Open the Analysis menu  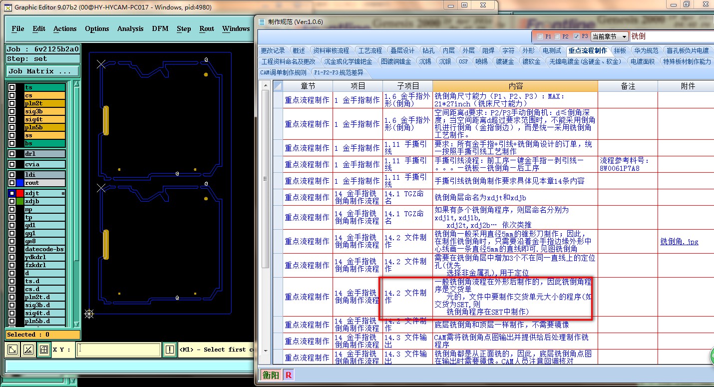pyautogui.click(x=130, y=28)
